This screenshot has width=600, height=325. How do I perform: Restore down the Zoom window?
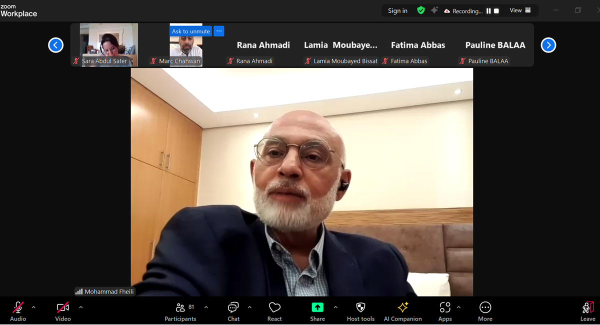click(578, 10)
